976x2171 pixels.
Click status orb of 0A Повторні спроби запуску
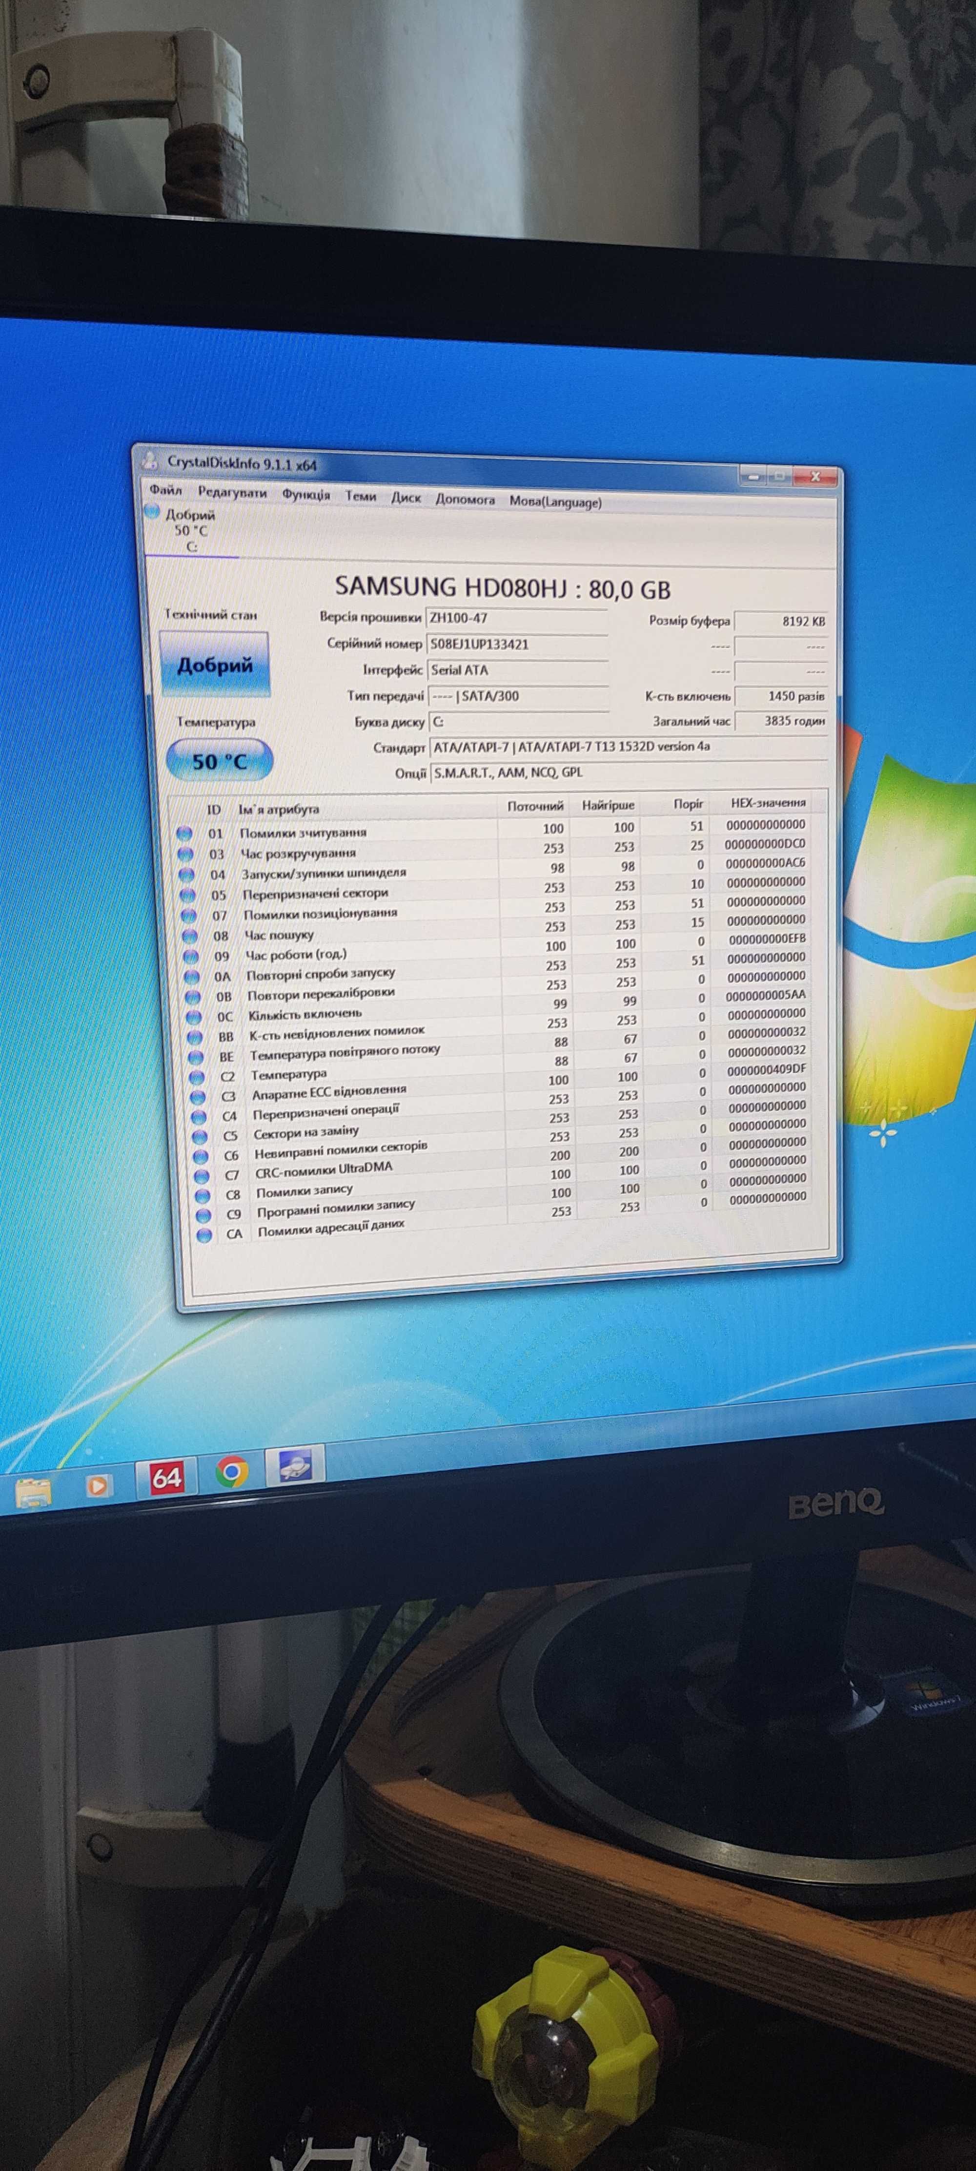[x=192, y=977]
